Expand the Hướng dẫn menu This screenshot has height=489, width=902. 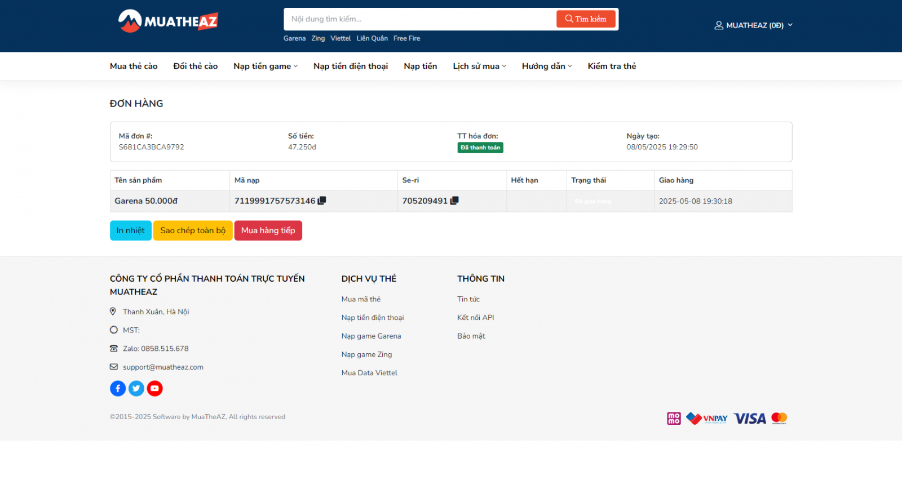click(x=547, y=66)
